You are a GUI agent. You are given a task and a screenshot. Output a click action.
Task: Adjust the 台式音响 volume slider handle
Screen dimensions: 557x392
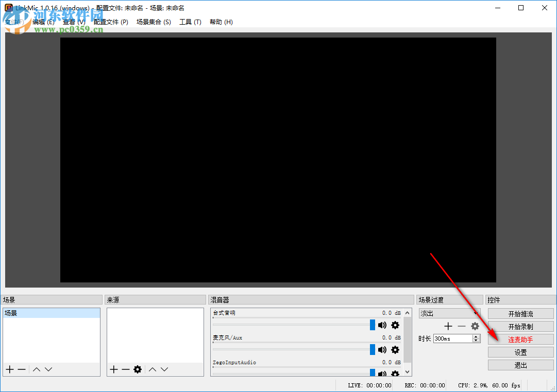tap(373, 325)
